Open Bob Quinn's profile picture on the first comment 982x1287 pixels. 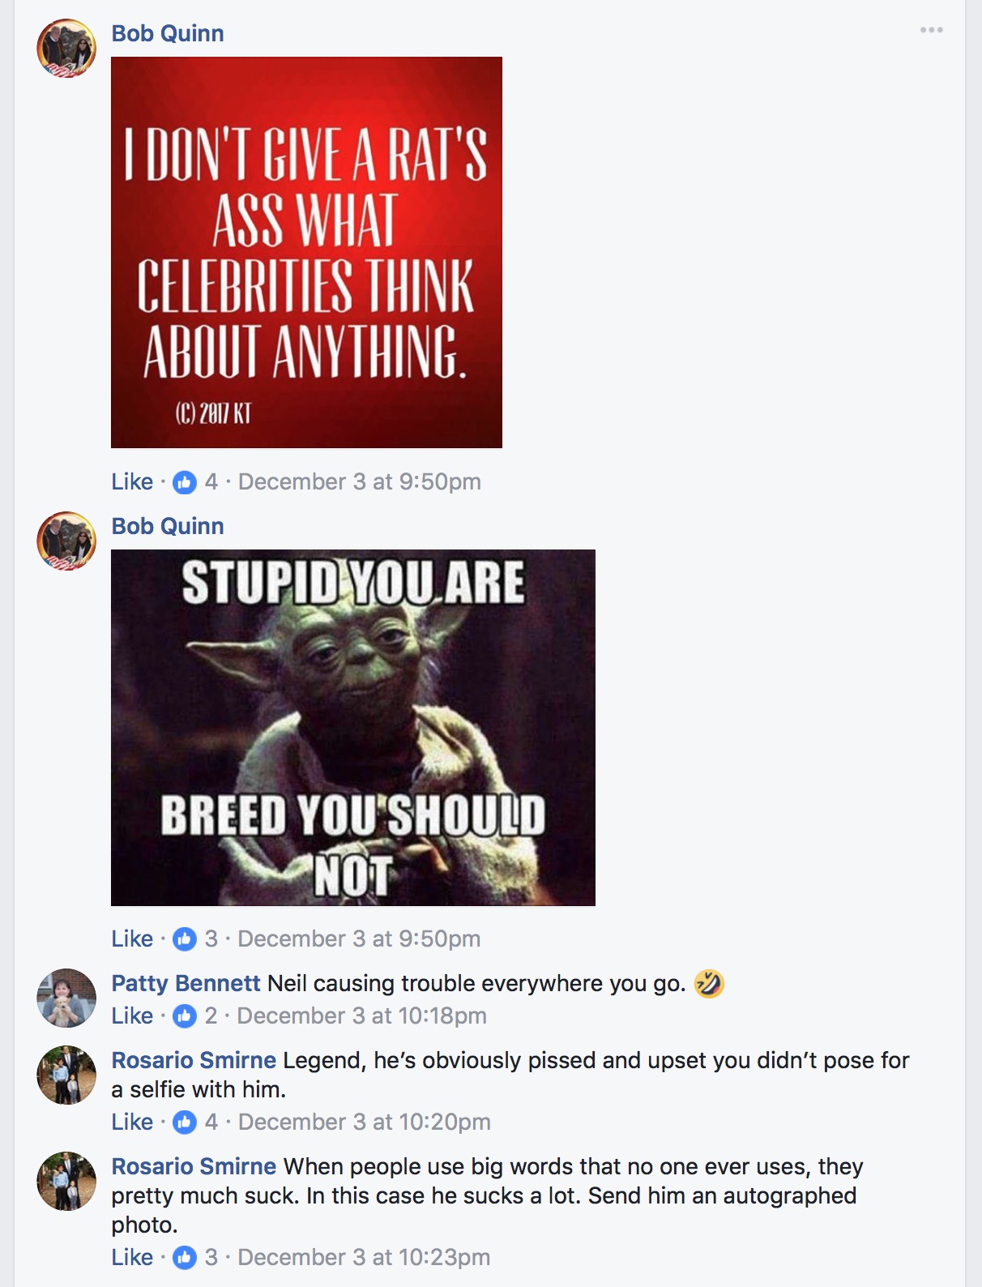(66, 49)
